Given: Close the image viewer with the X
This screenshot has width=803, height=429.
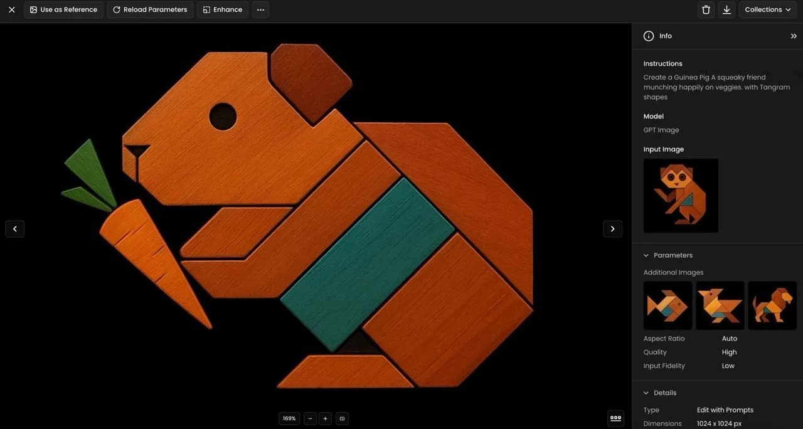Looking at the screenshot, I should coord(11,9).
